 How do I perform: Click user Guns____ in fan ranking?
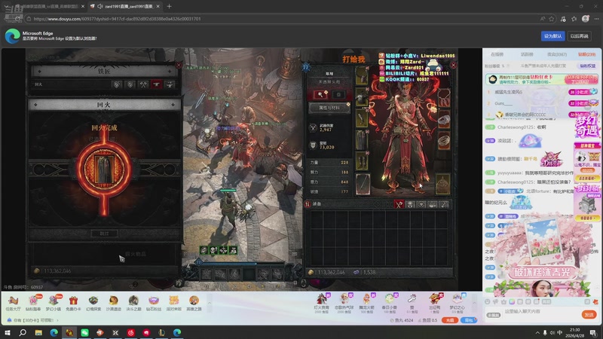[x=504, y=103]
